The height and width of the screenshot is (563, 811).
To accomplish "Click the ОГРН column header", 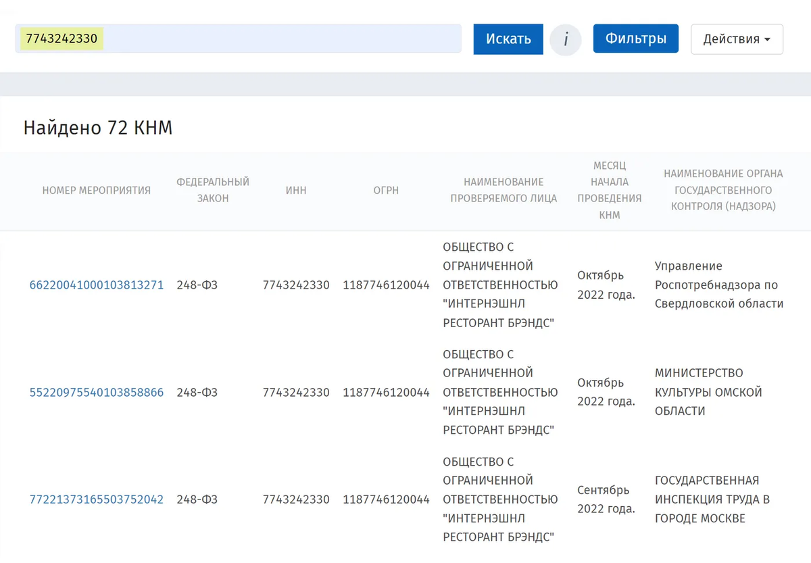I will (386, 191).
